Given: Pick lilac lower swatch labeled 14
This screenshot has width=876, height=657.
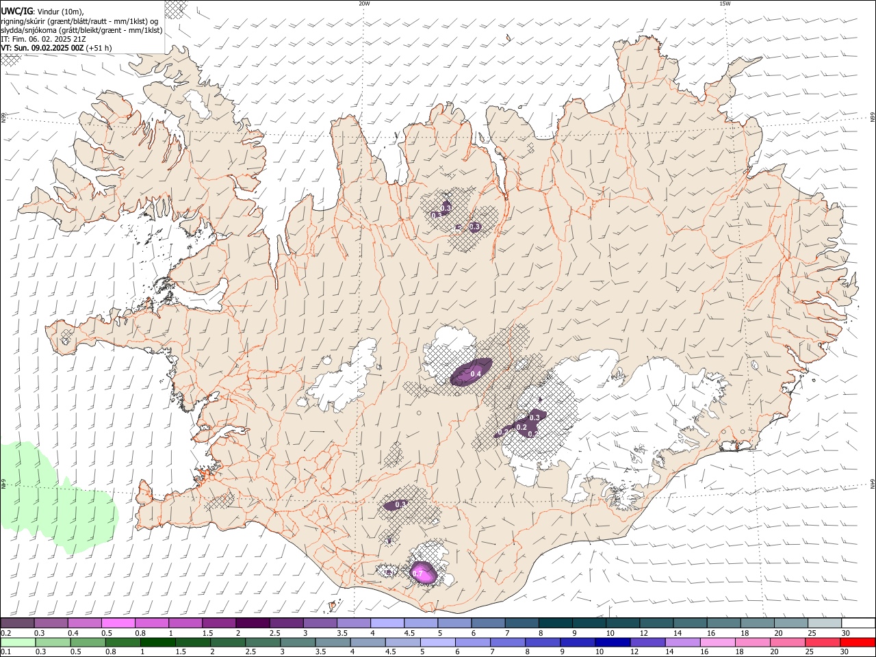Looking at the screenshot, I should point(683,642).
